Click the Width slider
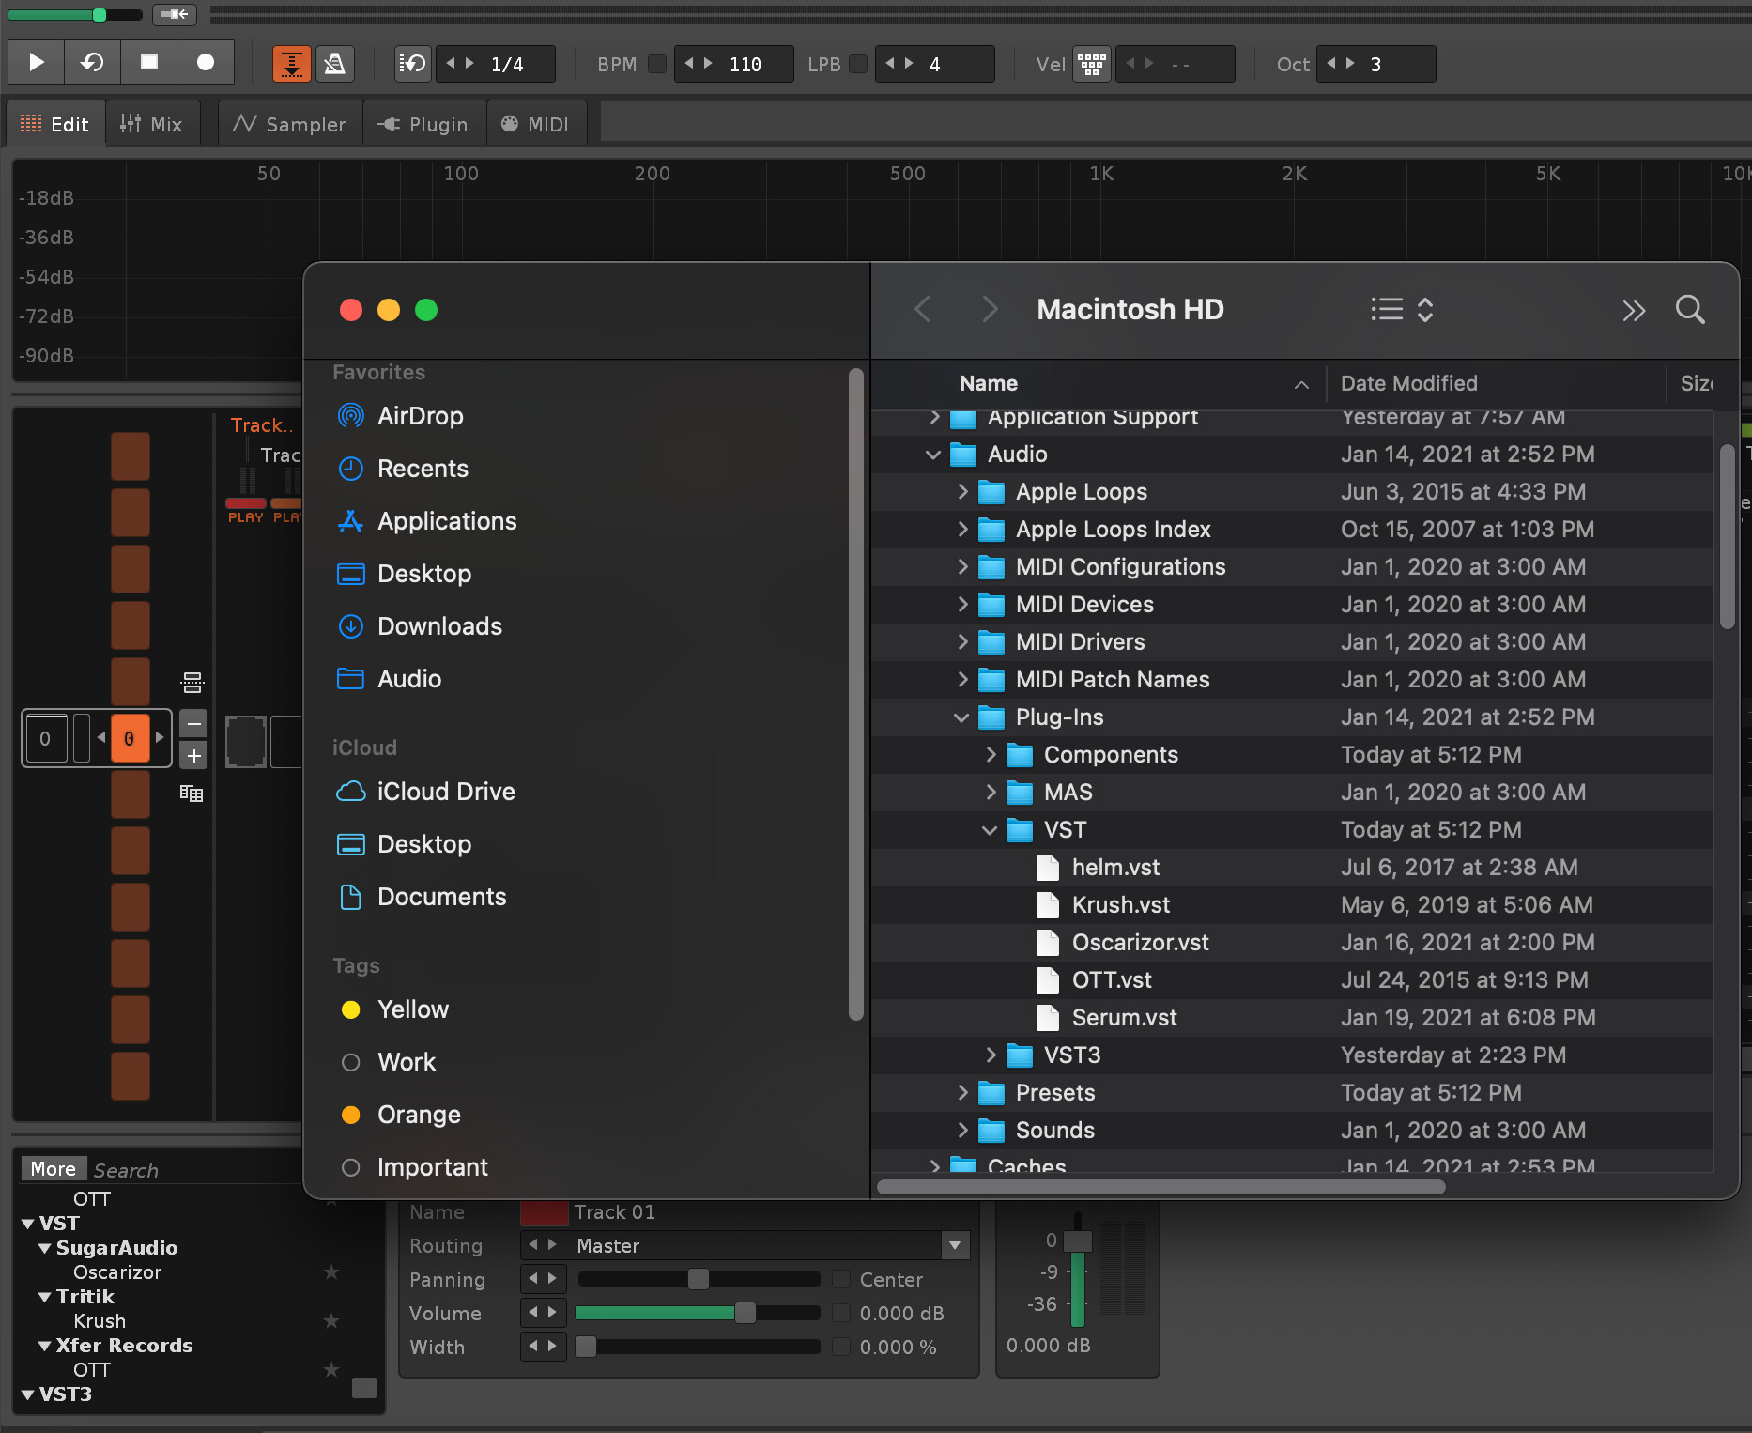 (x=699, y=1347)
